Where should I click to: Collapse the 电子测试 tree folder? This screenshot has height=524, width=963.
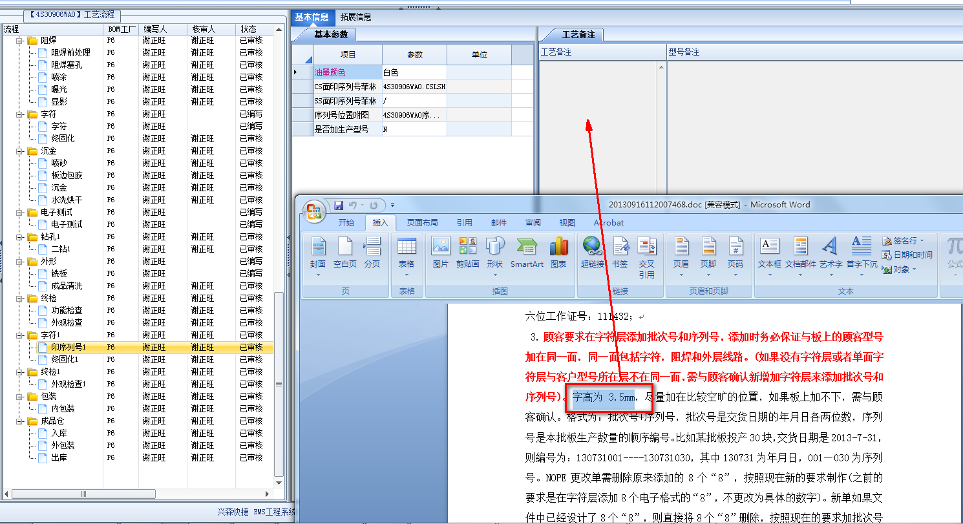pos(19,212)
